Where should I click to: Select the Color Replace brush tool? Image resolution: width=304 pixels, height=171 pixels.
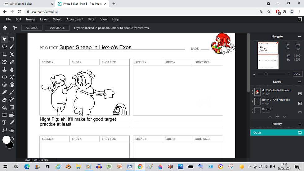(x=12, y=100)
